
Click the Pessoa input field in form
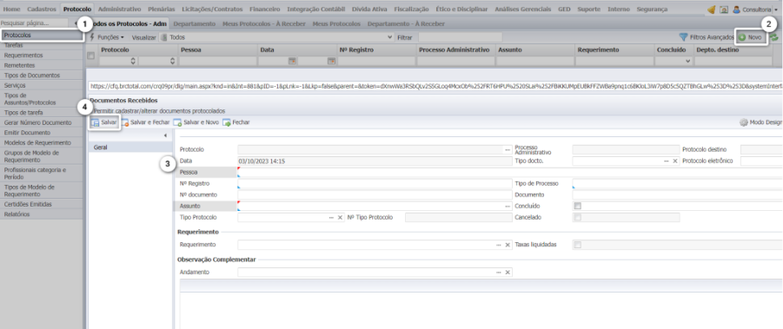pos(510,172)
